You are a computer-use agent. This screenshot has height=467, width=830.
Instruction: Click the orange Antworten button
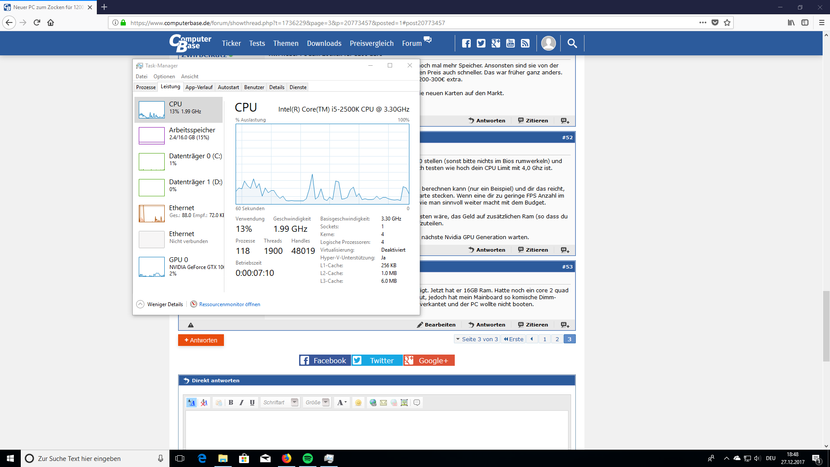[201, 340]
